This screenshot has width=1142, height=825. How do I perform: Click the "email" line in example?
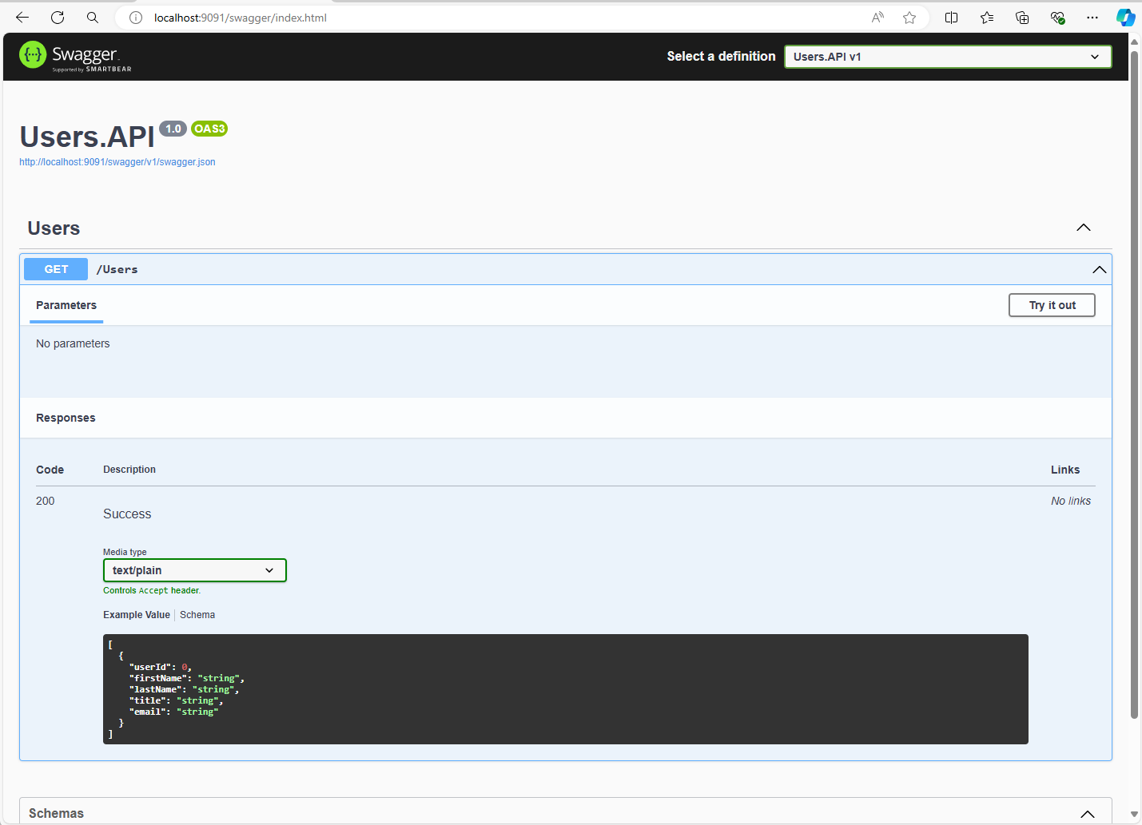[x=173, y=712]
